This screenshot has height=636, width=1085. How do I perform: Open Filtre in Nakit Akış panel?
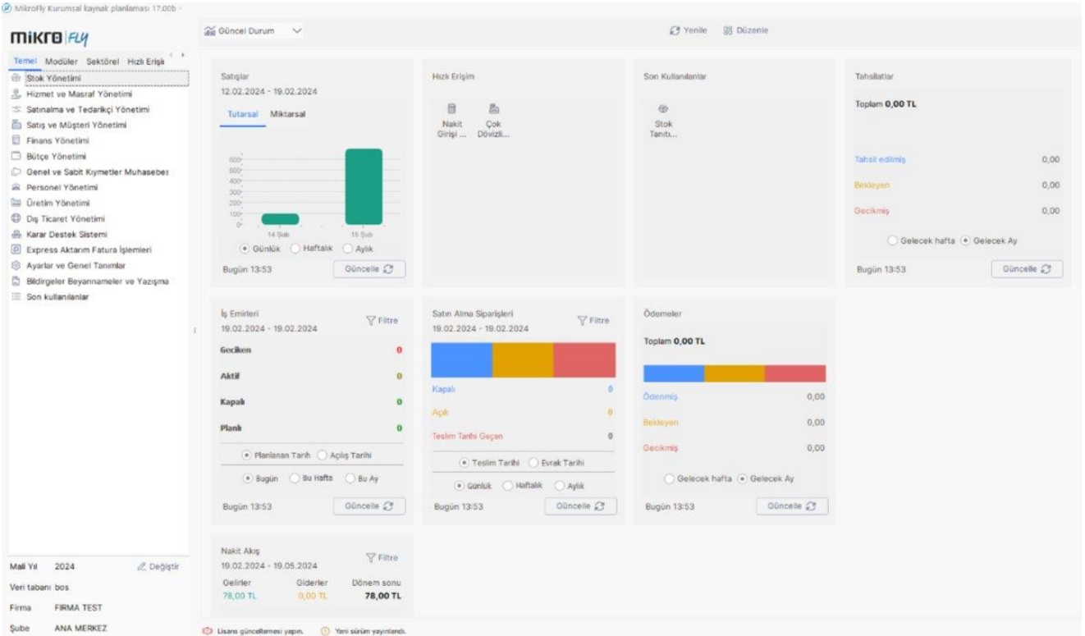tap(382, 557)
